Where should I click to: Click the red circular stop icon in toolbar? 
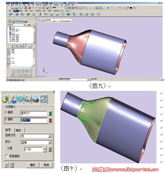[29, 8]
